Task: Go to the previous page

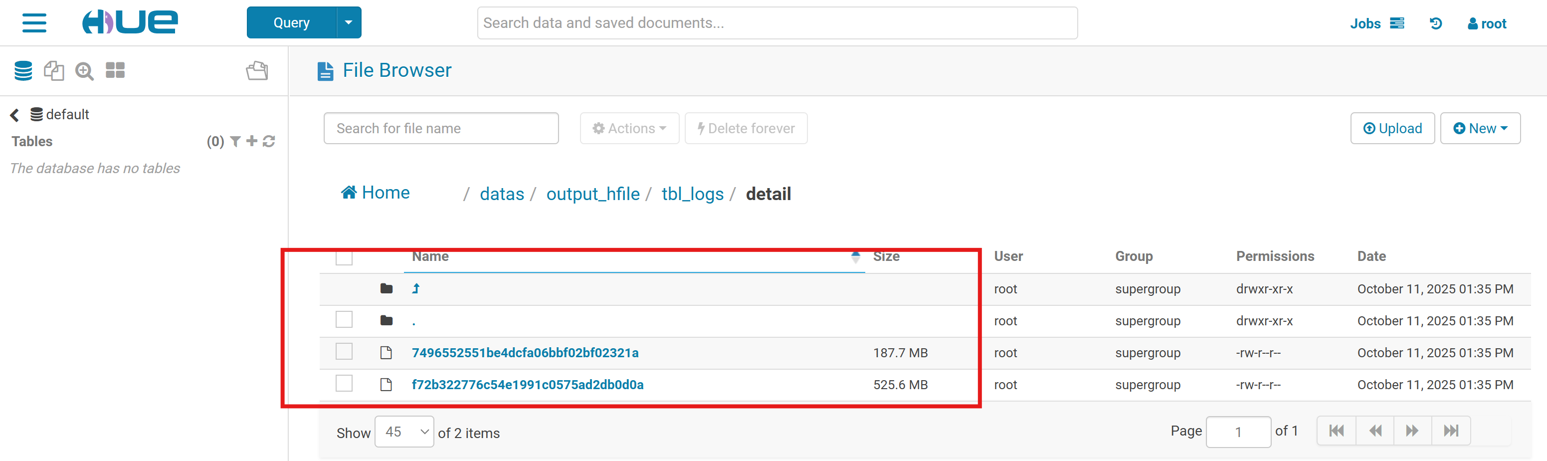Action: pyautogui.click(x=1374, y=431)
